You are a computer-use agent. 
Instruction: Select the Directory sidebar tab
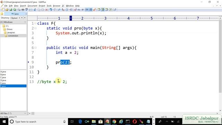click(x=5, y=18)
